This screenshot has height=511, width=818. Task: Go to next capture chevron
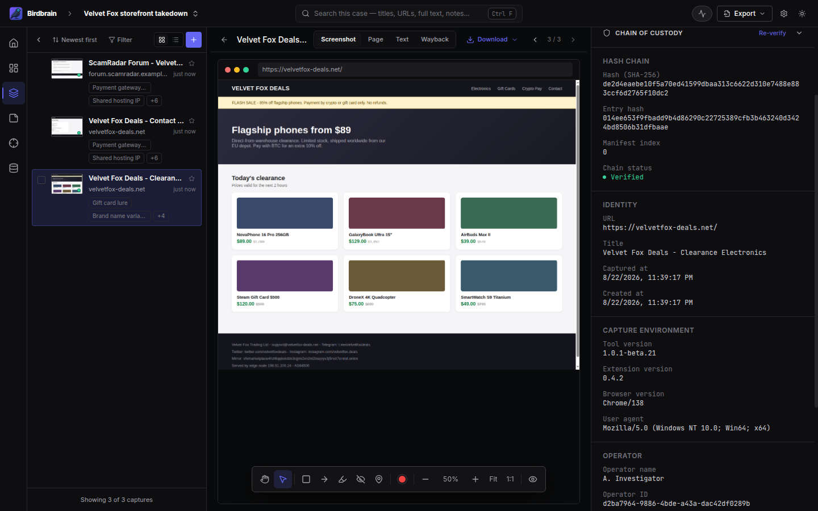(573, 40)
